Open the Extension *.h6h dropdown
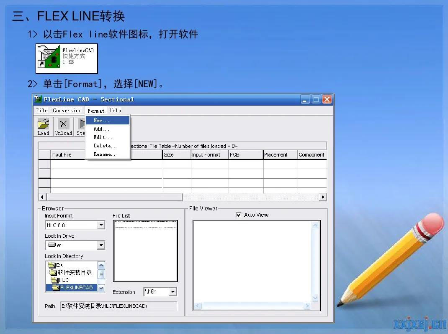448x334 pixels. point(173,291)
